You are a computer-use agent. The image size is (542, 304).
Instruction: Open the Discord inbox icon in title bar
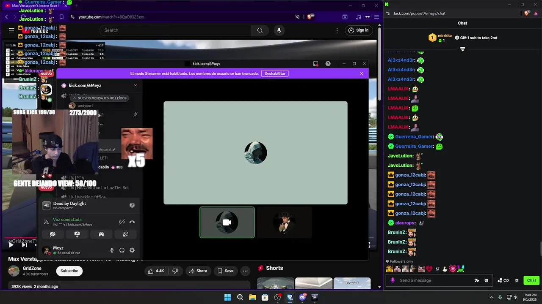click(315, 64)
